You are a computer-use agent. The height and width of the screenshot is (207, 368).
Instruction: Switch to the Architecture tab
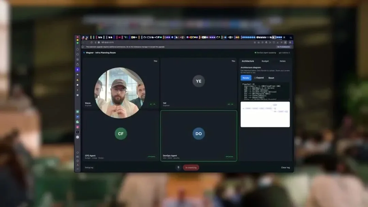click(248, 61)
